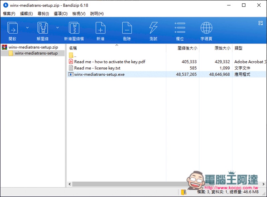Sort by the 名稱 (Name) column header
Image resolution: width=267 pixels, height=197 pixels.
pos(73,48)
